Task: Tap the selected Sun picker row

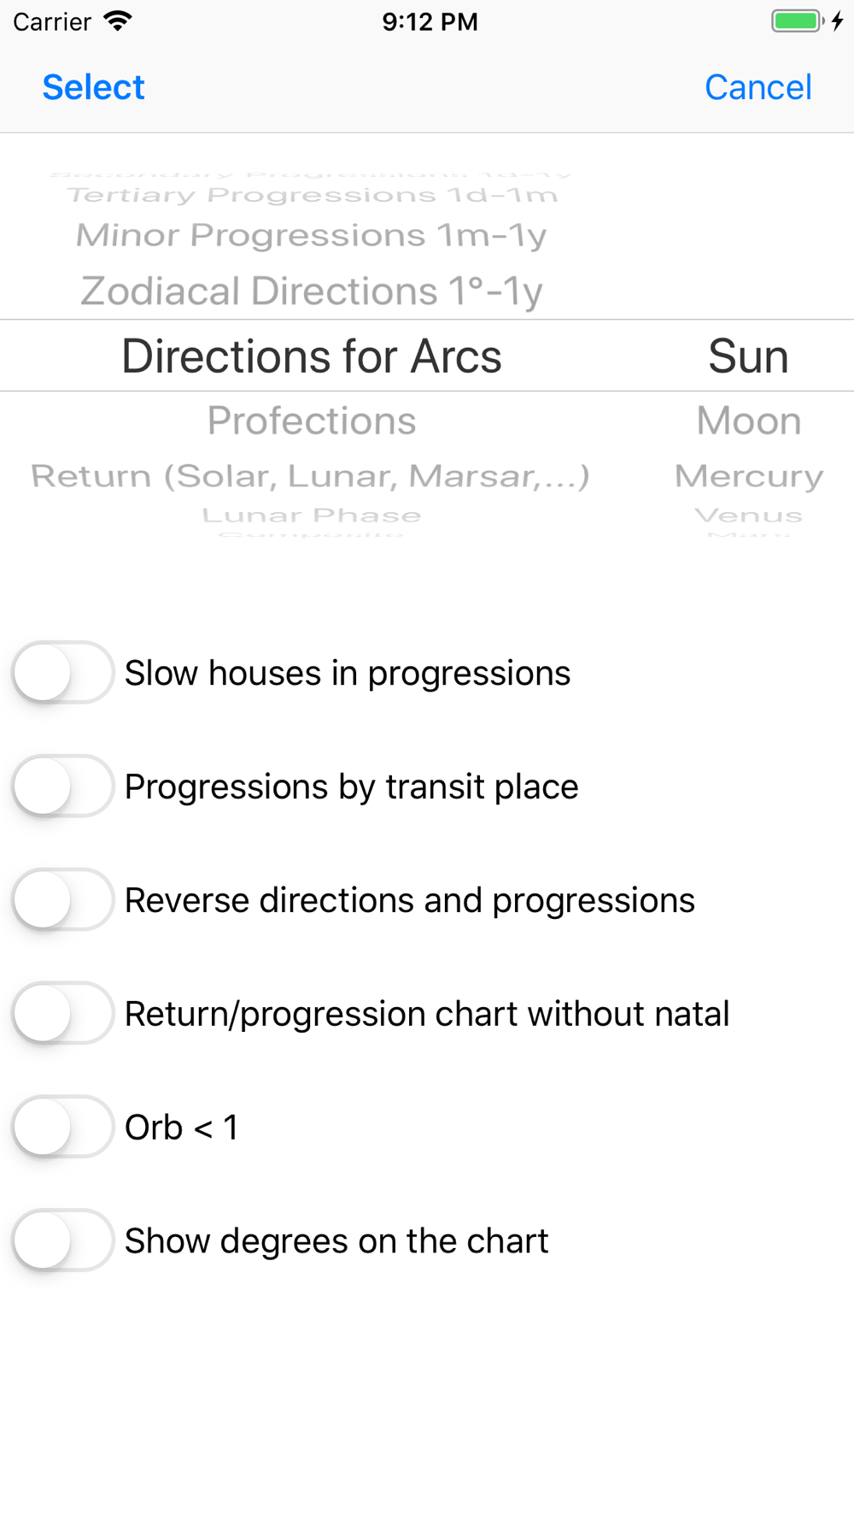Action: [x=749, y=356]
